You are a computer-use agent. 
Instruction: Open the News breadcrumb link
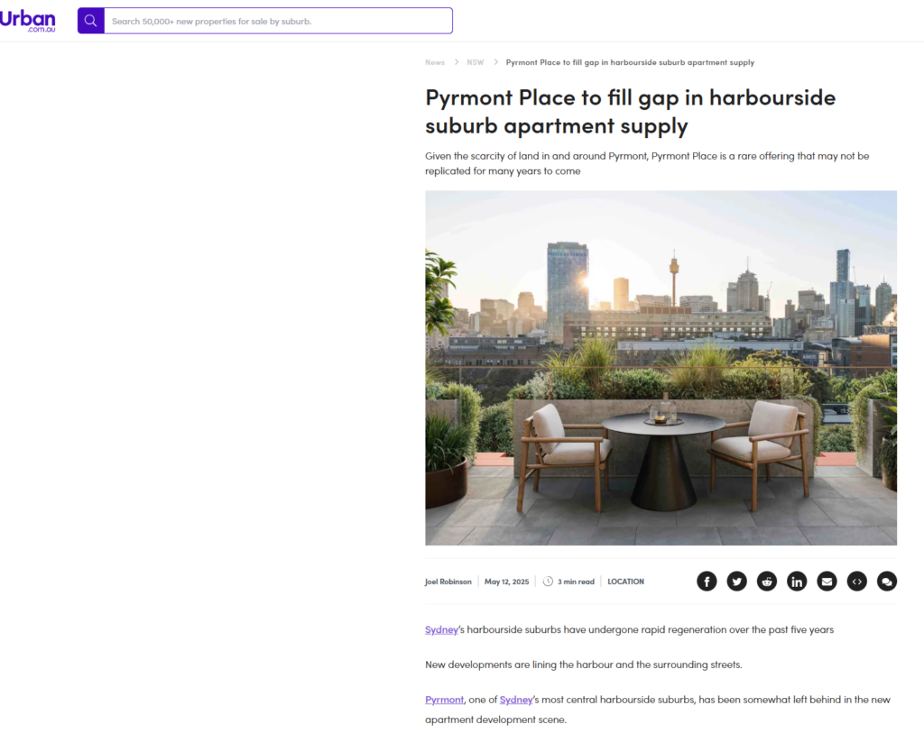coord(435,62)
